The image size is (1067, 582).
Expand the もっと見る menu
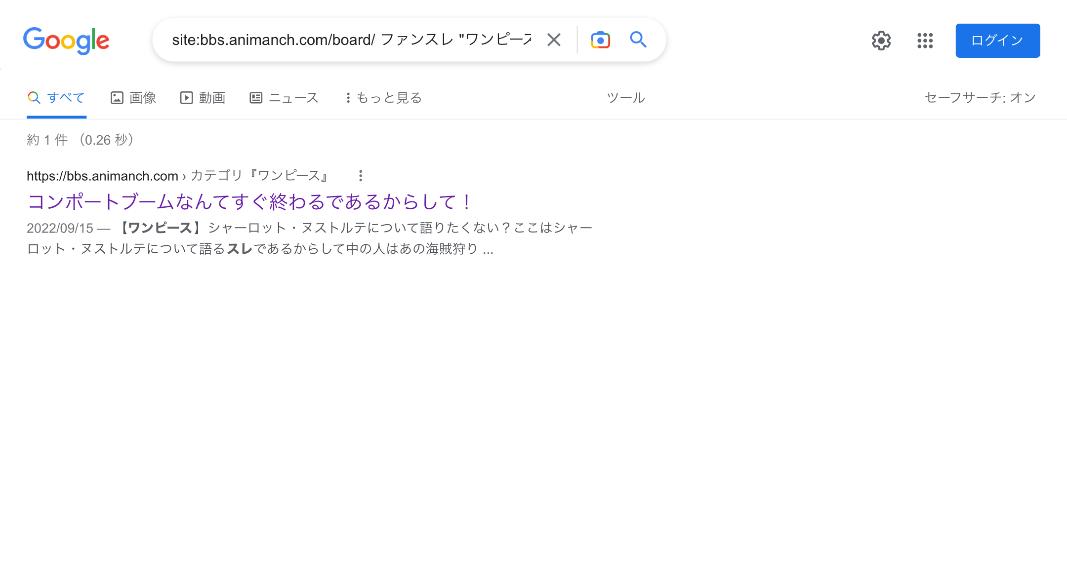[383, 98]
